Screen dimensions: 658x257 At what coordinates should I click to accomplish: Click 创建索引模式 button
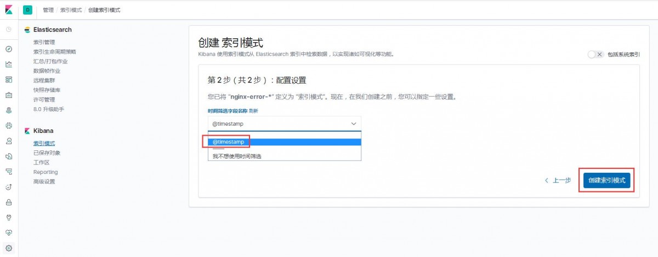tap(606, 180)
